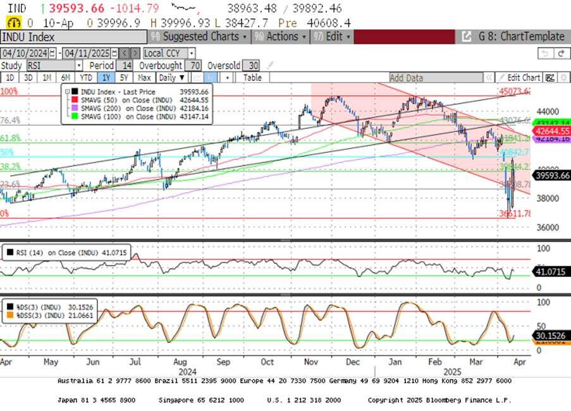Open the Daily periodicity dropdown

click(x=172, y=78)
